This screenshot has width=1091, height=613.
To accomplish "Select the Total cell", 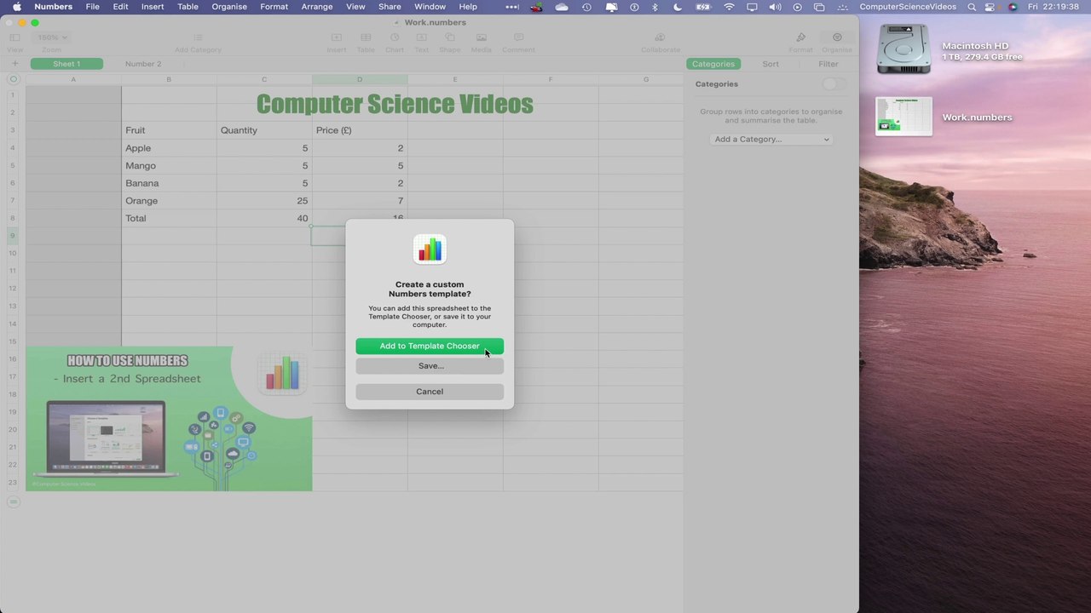I will [x=169, y=219].
